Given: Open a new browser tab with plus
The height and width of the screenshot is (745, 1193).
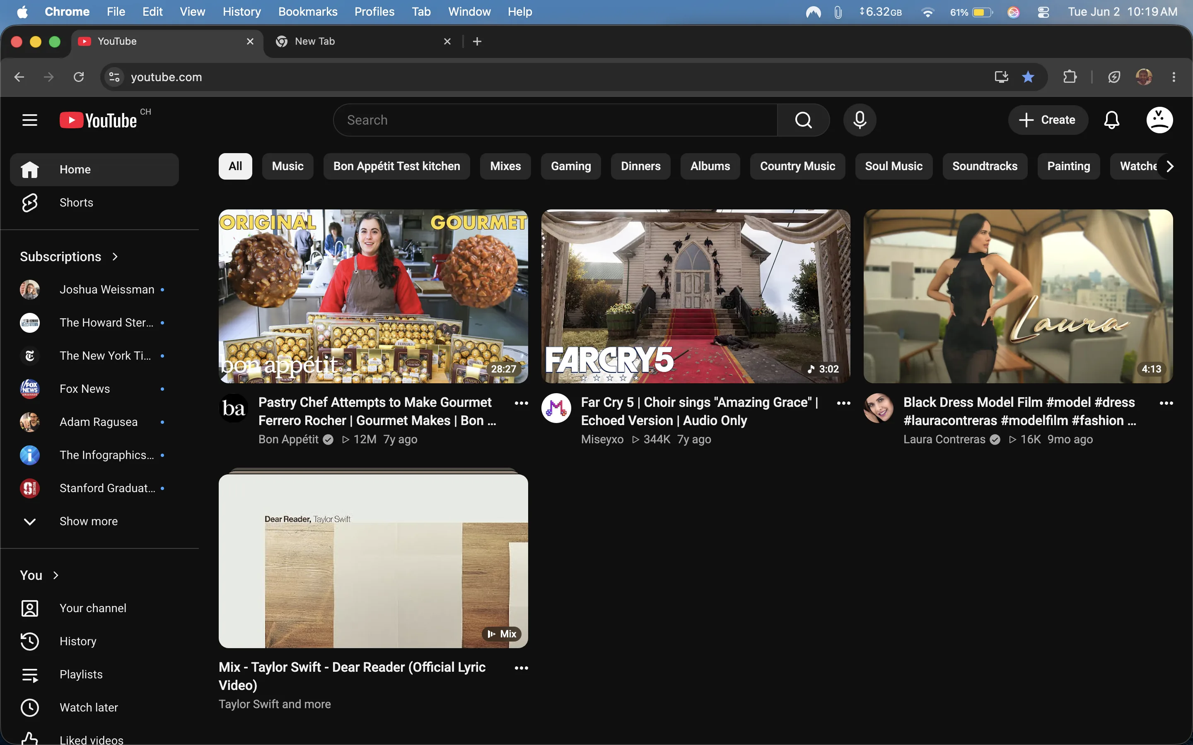Looking at the screenshot, I should 477,41.
